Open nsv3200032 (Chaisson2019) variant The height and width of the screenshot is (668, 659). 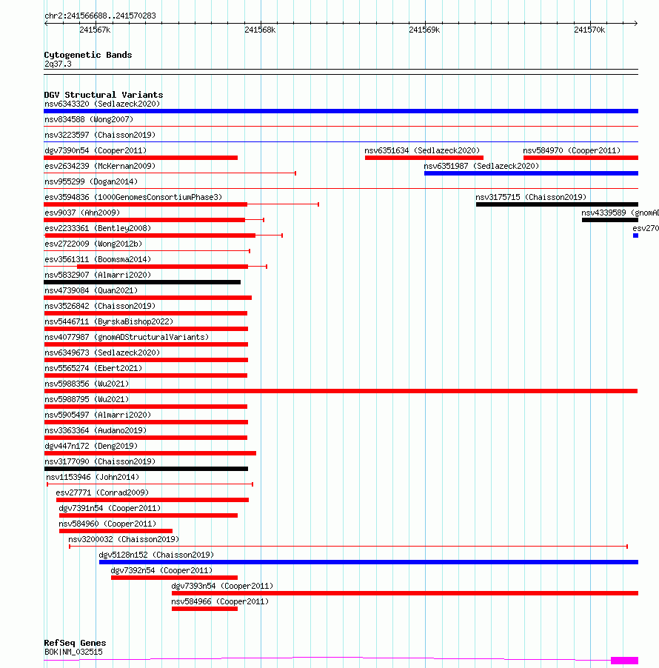[124, 539]
